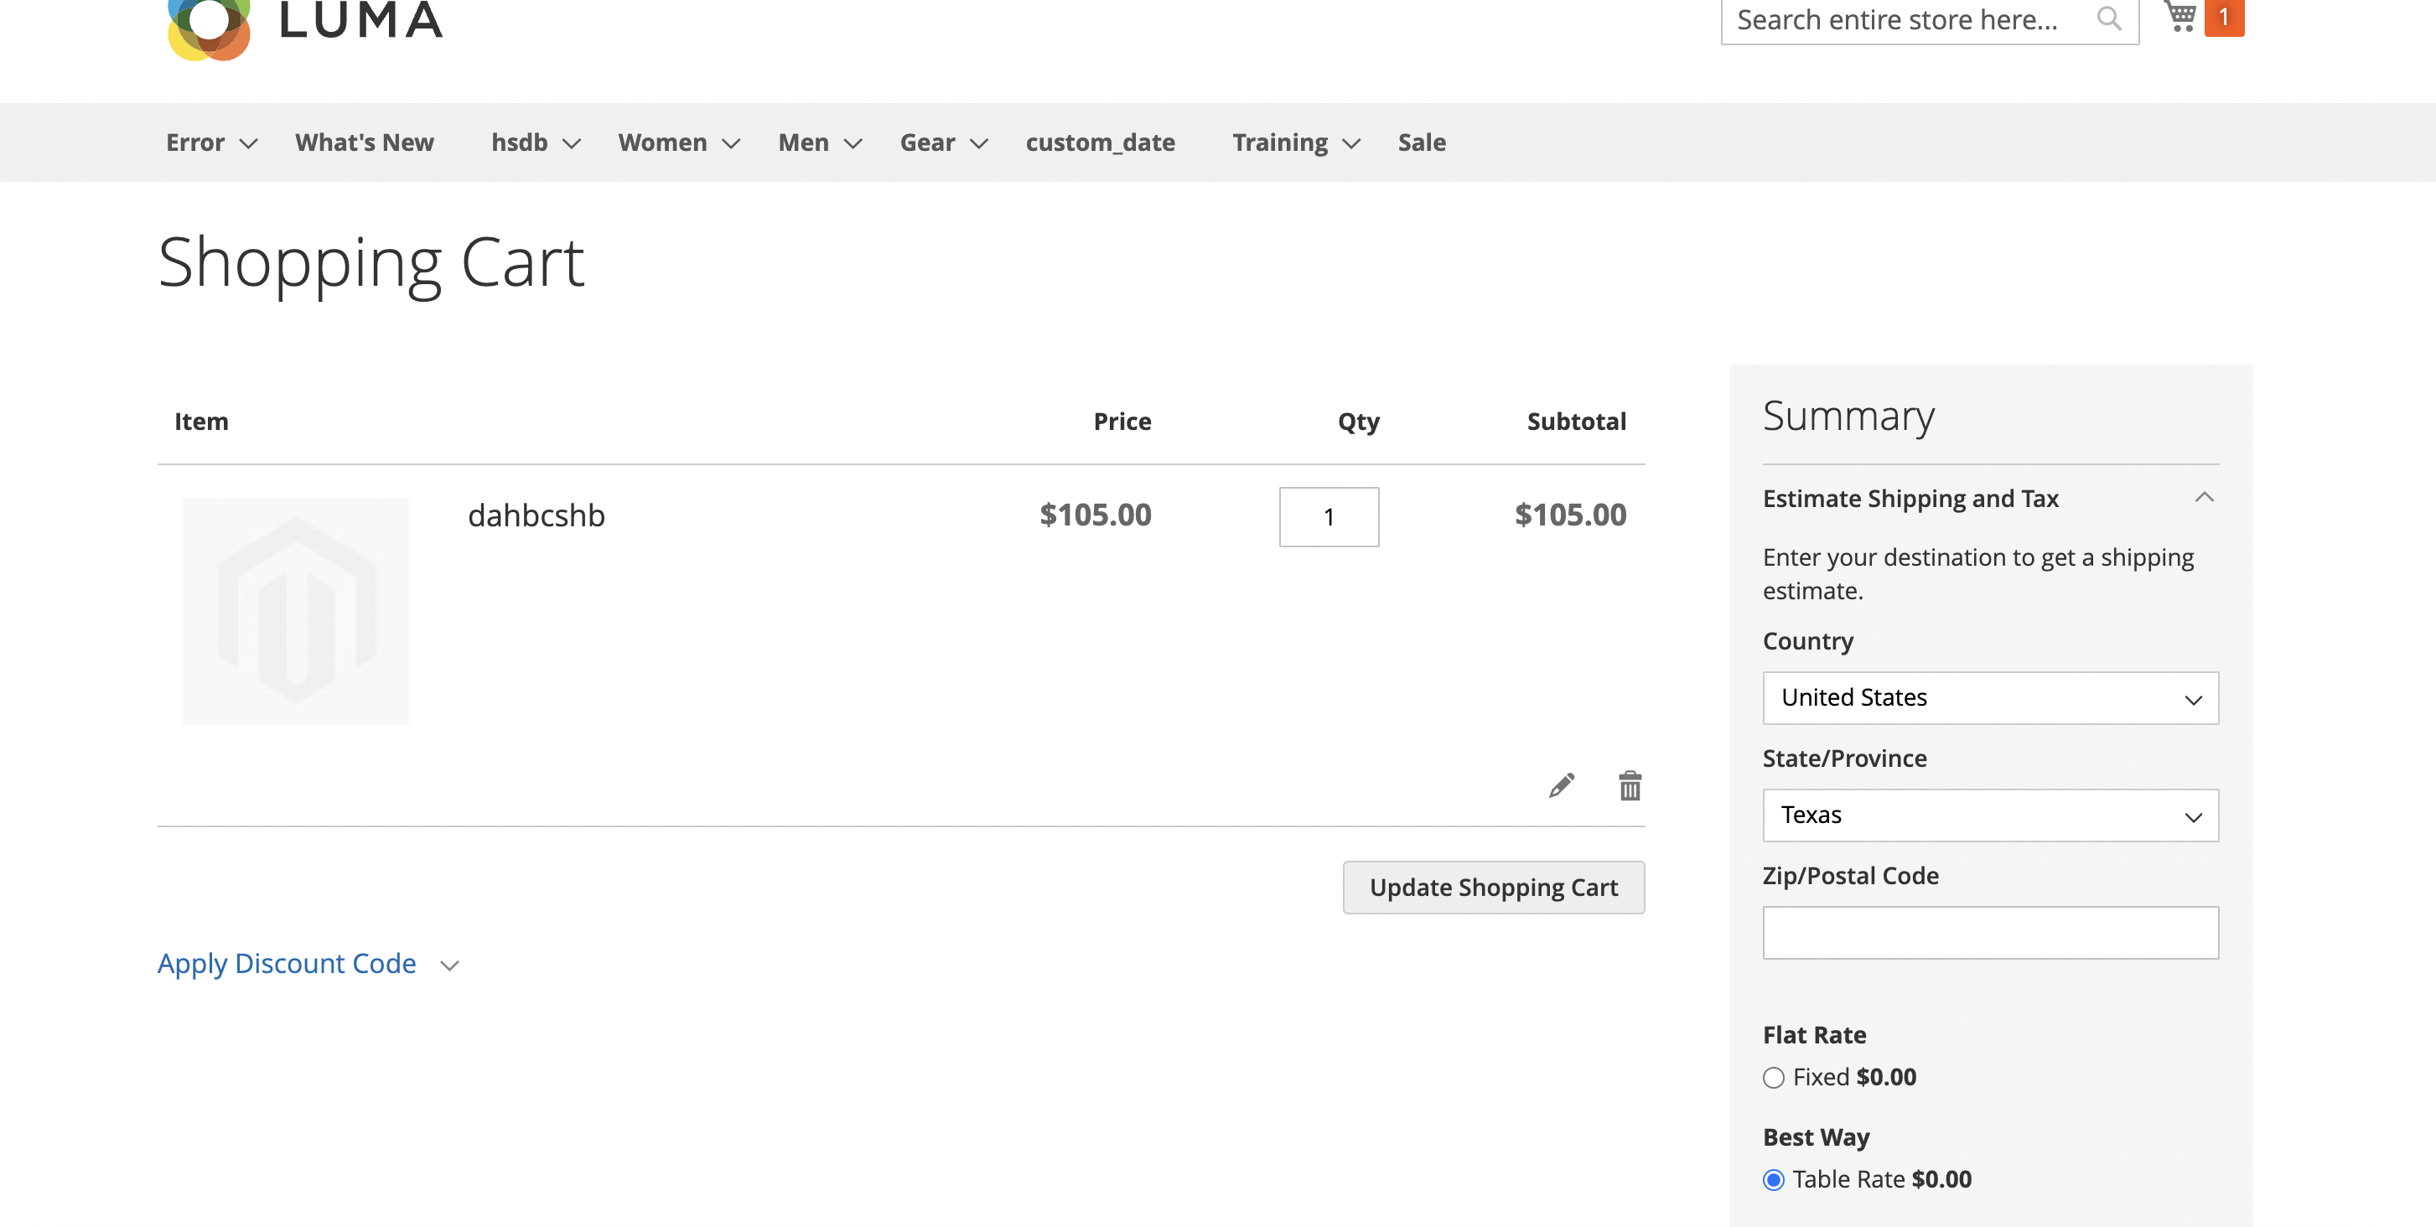Click the What's New link
Image resolution: width=2436 pixels, height=1227 pixels.
pos(364,142)
